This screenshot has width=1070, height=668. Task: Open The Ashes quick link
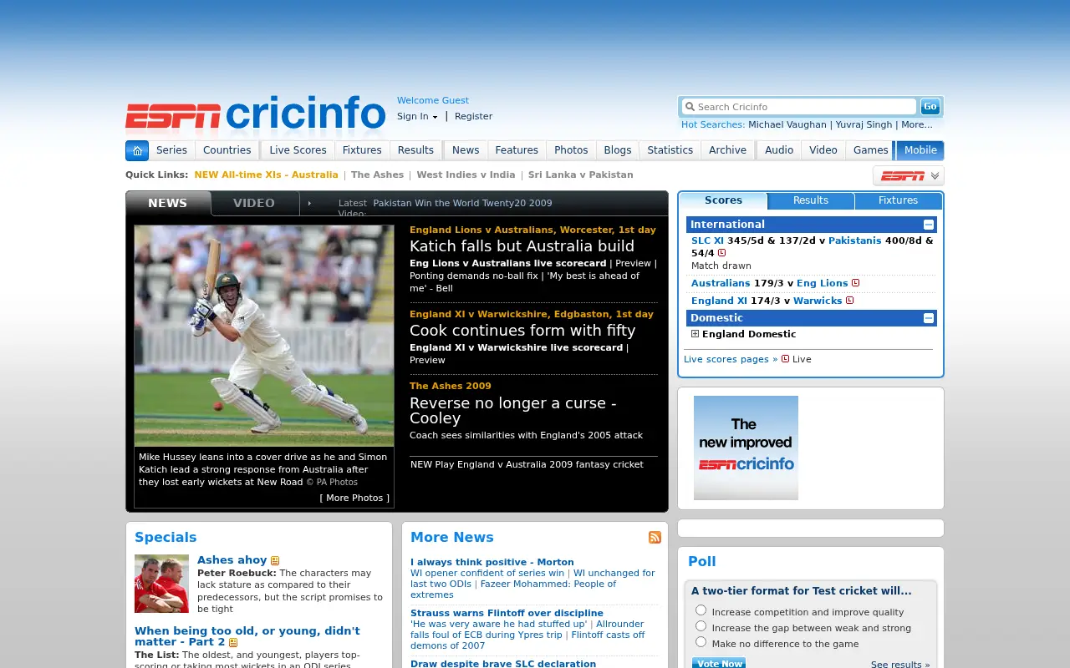pos(377,175)
